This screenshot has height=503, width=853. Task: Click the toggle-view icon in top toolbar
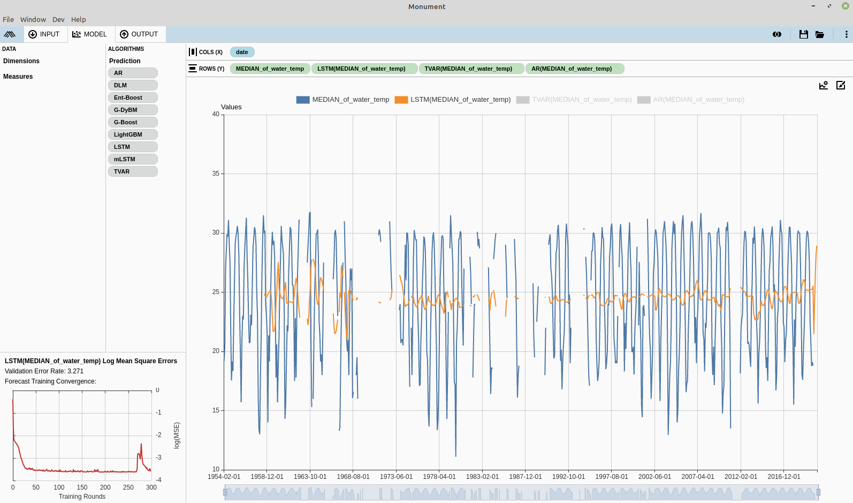777,34
